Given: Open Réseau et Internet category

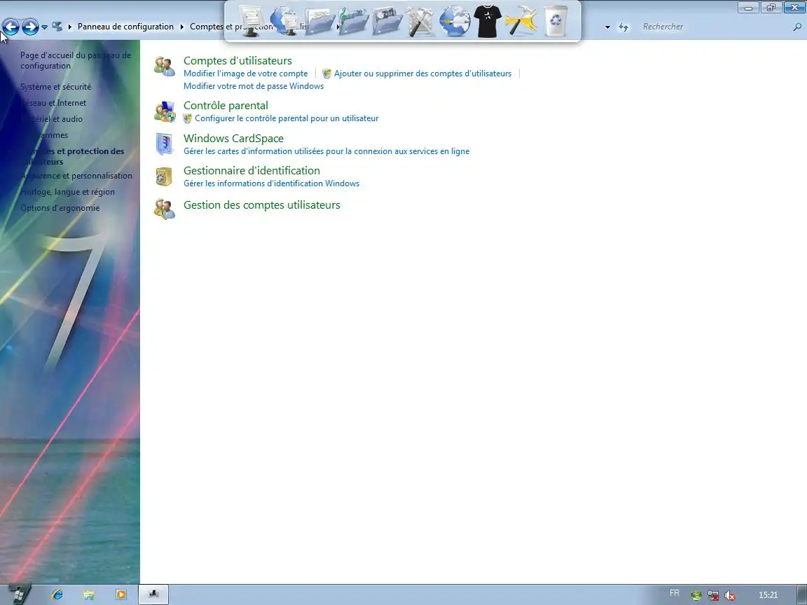Looking at the screenshot, I should pos(53,103).
